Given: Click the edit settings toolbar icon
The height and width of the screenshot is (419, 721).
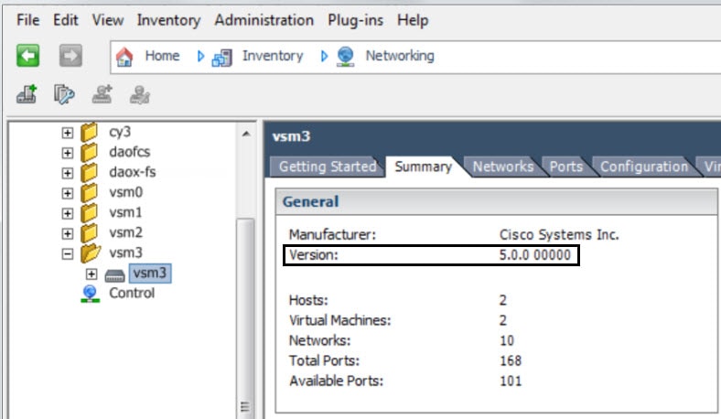Looking at the screenshot, I should [x=63, y=93].
